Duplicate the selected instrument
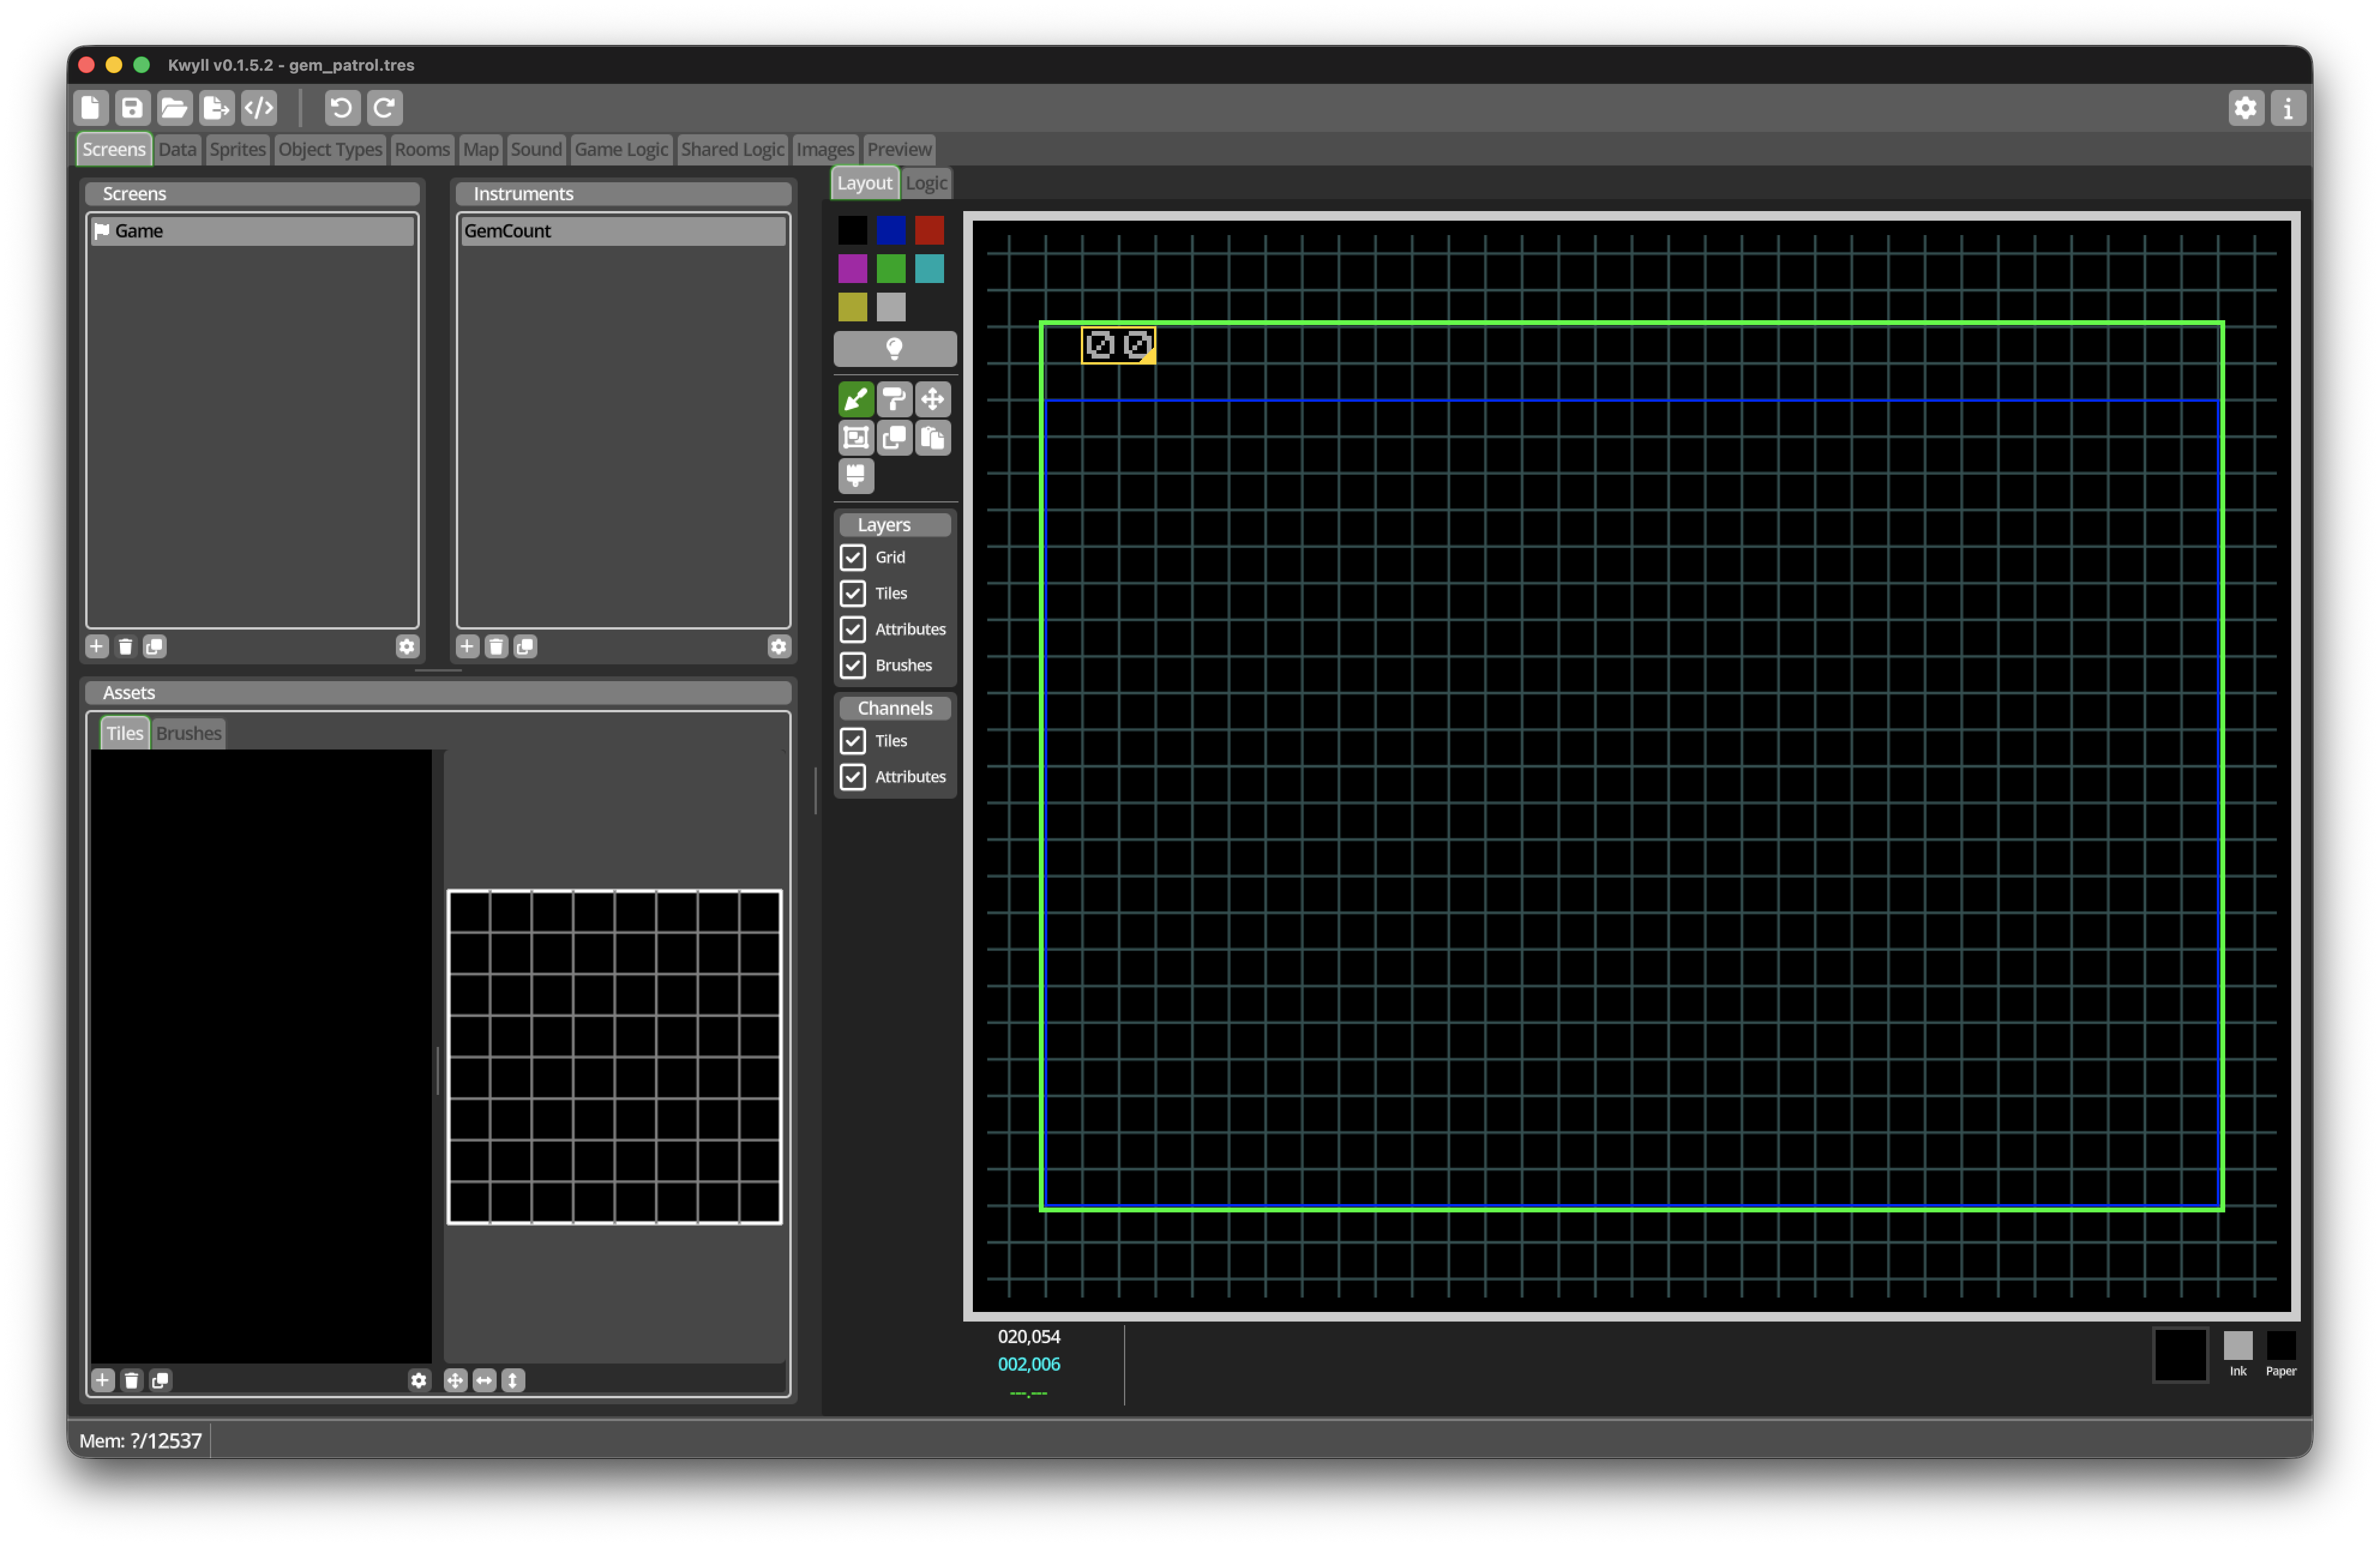The height and width of the screenshot is (1547, 2380). click(x=525, y=647)
